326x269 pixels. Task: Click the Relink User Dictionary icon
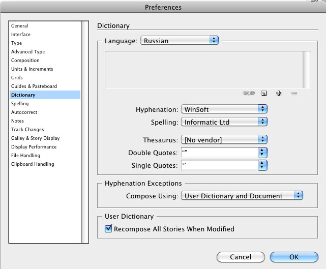coord(249,94)
